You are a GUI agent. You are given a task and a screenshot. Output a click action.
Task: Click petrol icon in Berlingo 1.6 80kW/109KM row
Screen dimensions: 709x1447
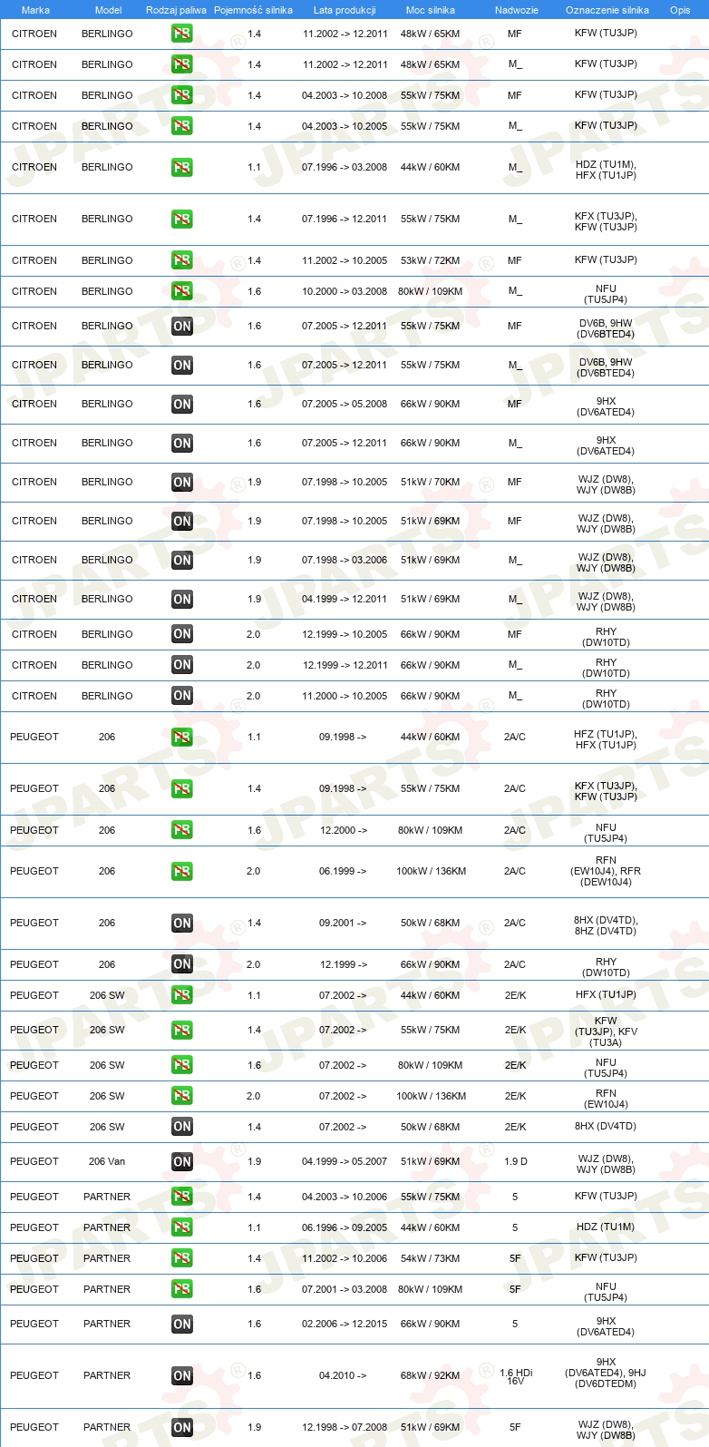click(x=182, y=291)
